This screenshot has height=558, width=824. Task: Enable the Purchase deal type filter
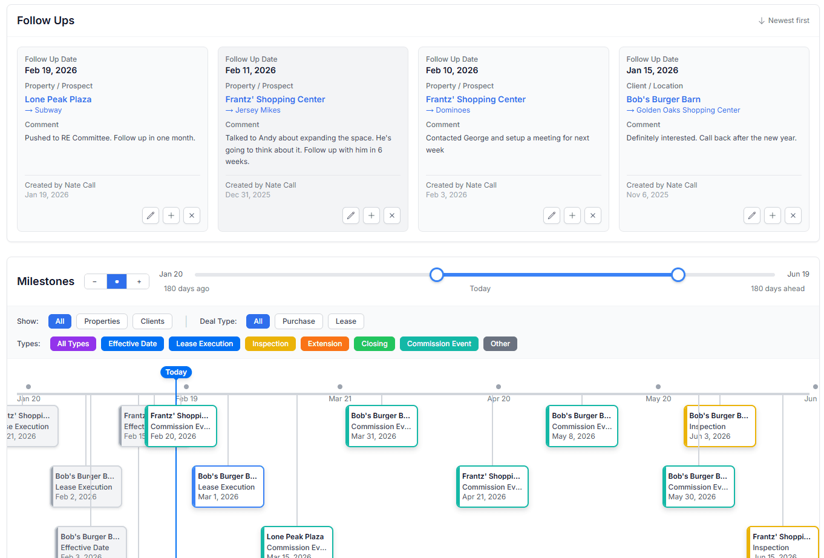tap(298, 321)
